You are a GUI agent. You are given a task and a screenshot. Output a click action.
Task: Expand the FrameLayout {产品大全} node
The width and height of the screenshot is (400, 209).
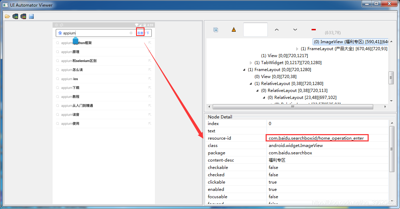point(297,49)
